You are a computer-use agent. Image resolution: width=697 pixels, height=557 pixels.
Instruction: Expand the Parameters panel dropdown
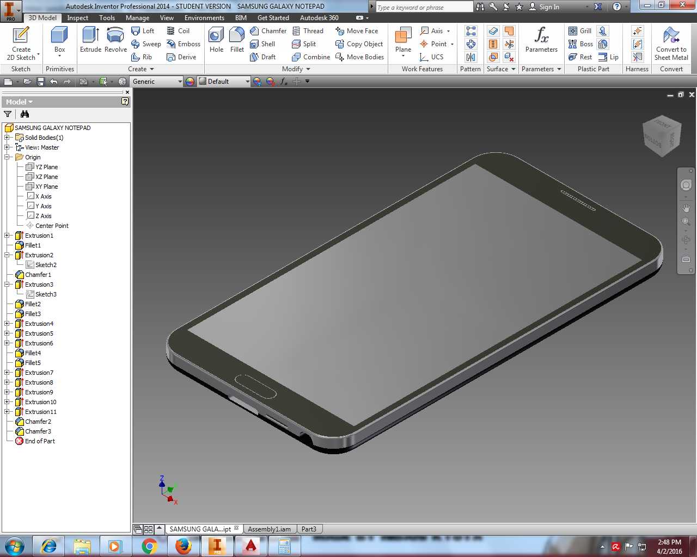[x=541, y=69]
